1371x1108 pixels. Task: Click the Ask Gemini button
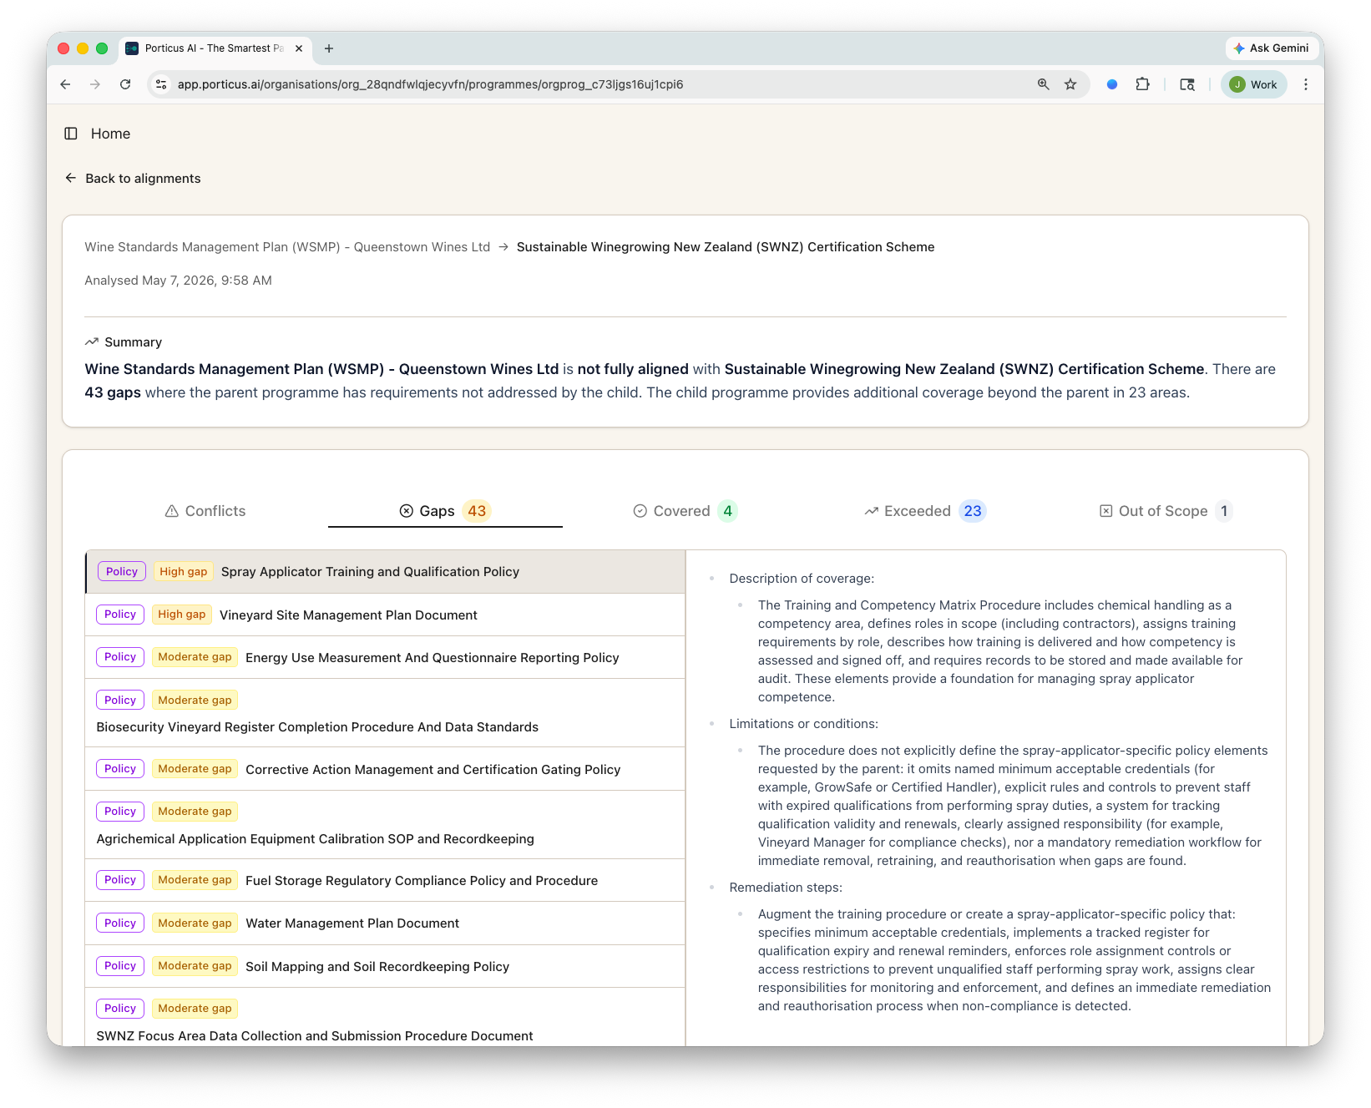(1271, 48)
